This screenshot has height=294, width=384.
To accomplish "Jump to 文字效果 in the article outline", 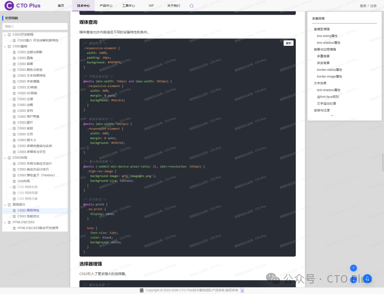I will tap(320, 83).
